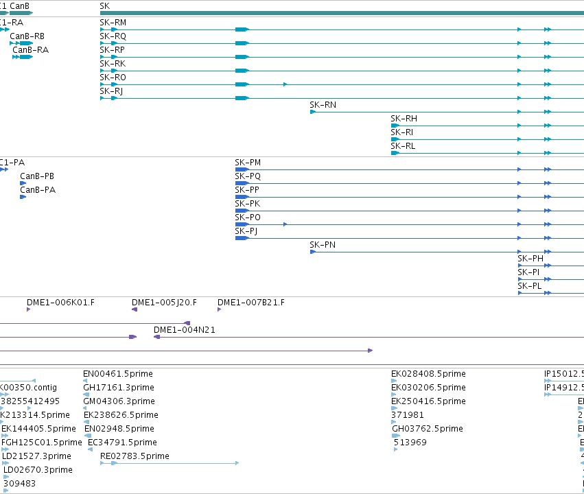Pick the SK-RM transcript label
This screenshot has width=584, height=494.
click(x=113, y=23)
